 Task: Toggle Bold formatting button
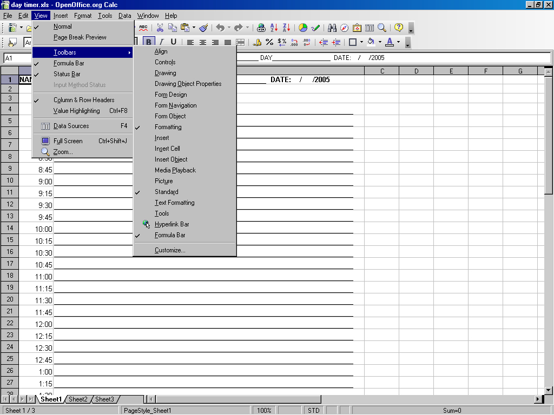point(148,42)
